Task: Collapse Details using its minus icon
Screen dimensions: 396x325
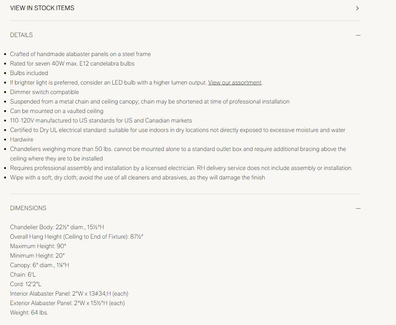Action: [x=358, y=35]
